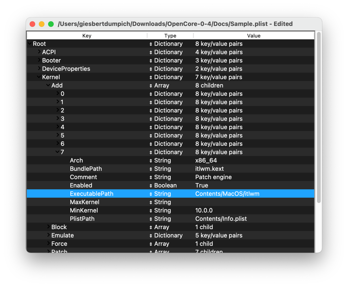
Task: Open type popup for MaxKernel row
Action: pyautogui.click(x=151, y=202)
